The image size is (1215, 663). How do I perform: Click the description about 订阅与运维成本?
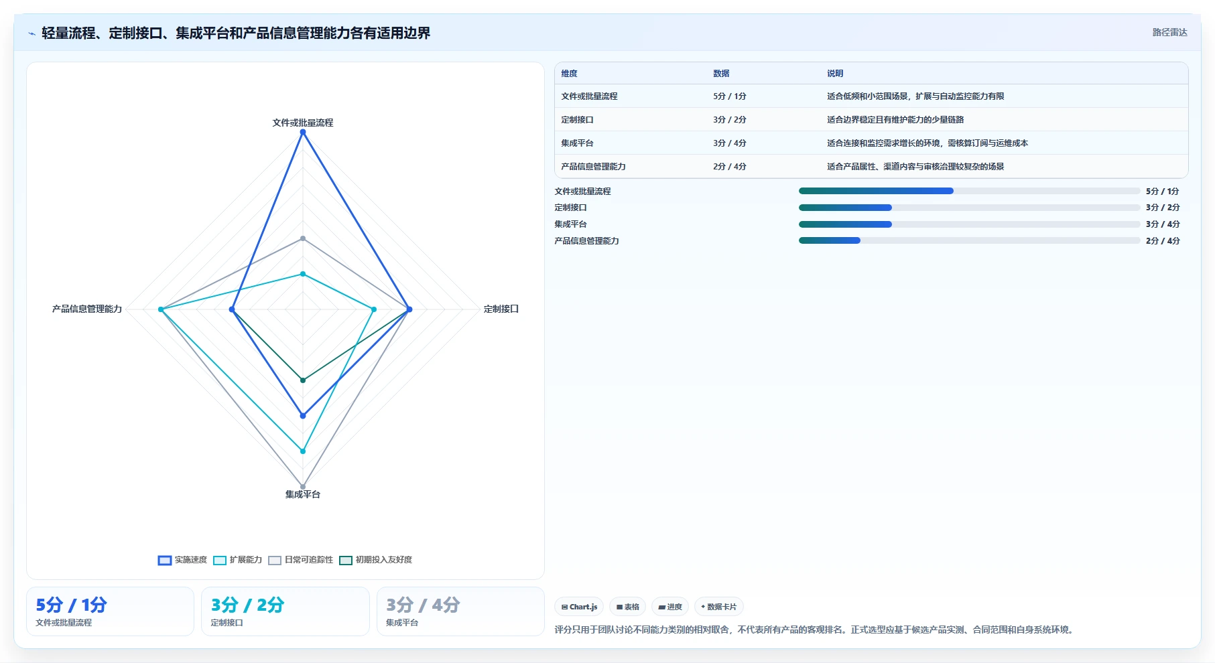(928, 143)
